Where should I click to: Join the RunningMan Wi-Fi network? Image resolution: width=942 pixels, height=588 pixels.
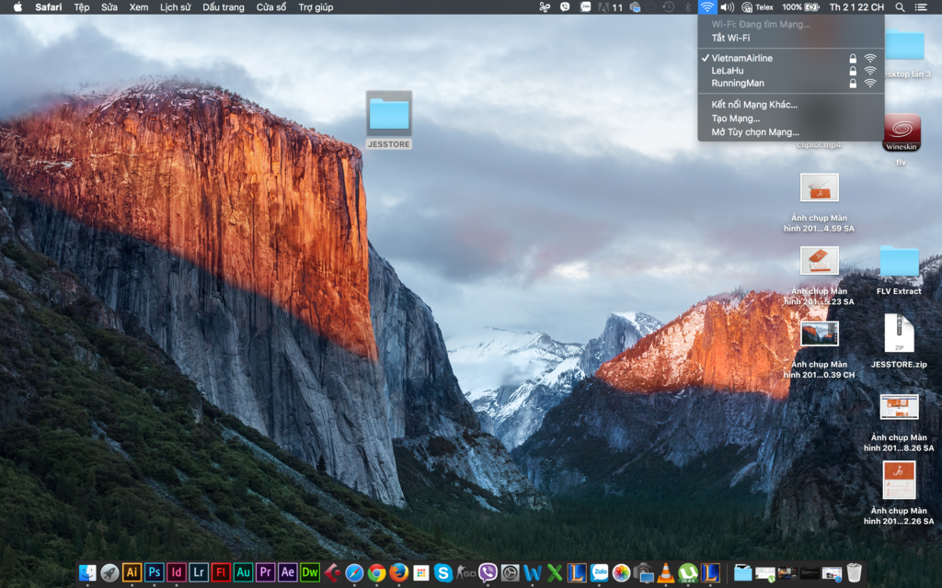[x=737, y=83]
